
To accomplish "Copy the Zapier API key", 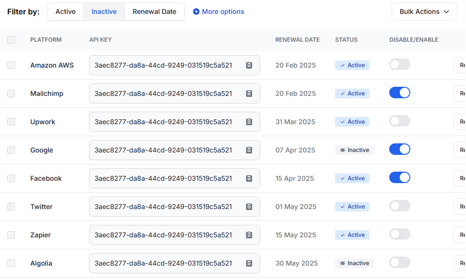I will [249, 235].
